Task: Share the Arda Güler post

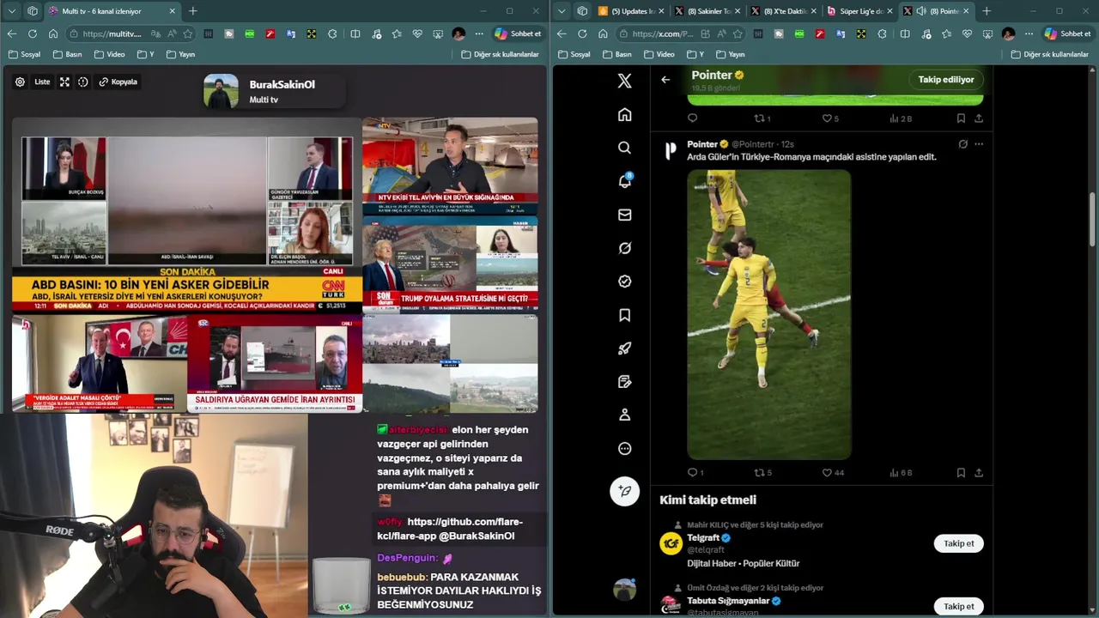Action: 979,472
